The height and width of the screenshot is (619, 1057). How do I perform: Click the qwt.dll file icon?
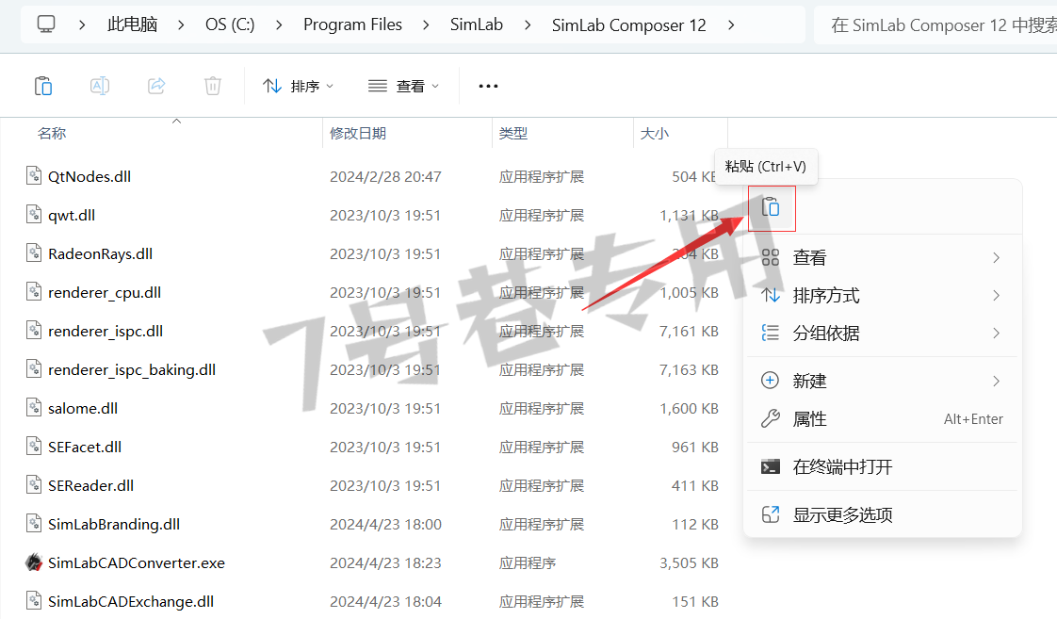[x=34, y=215]
